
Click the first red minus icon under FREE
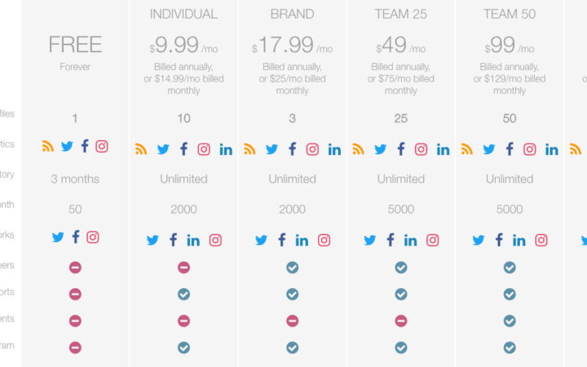tap(75, 268)
